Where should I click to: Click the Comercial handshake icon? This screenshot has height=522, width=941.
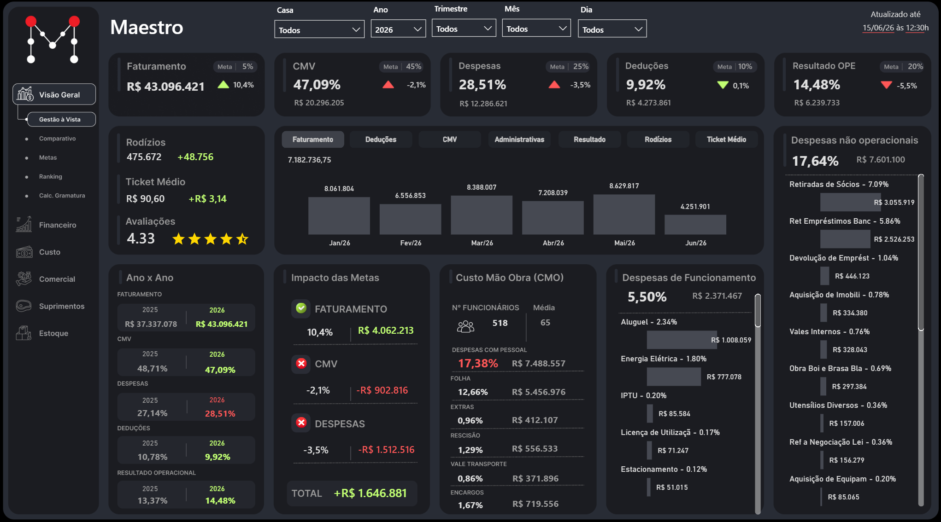(24, 278)
